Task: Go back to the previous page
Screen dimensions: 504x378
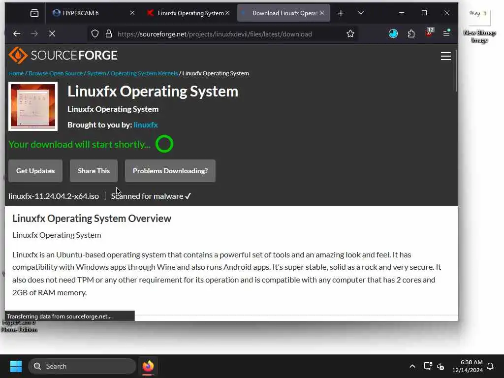Action: click(x=17, y=34)
